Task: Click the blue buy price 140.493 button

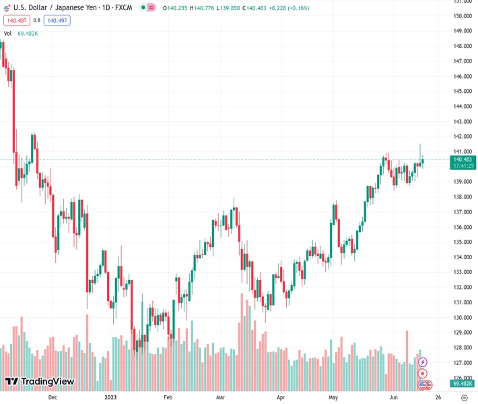Action: [57, 20]
